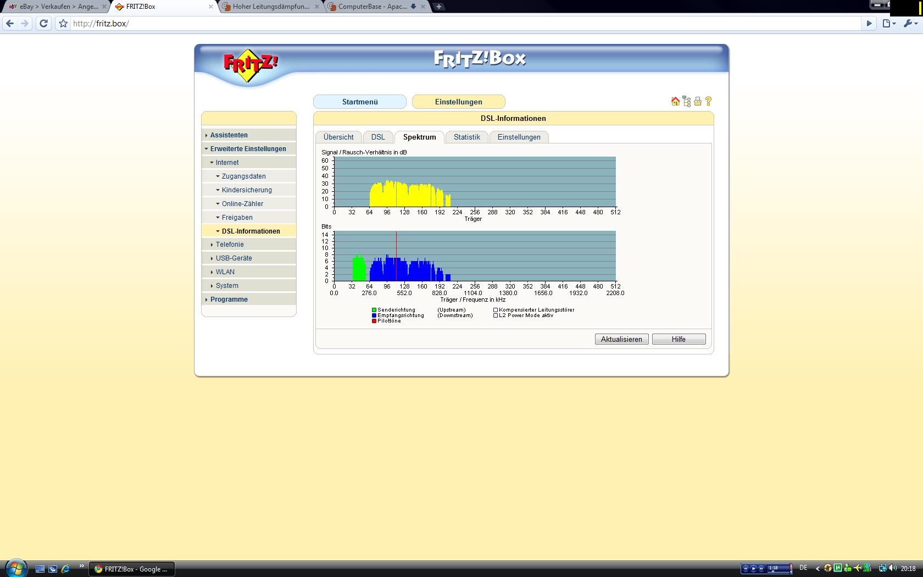Launch Internet Explorer from quick launch
923x577 pixels.
65,569
